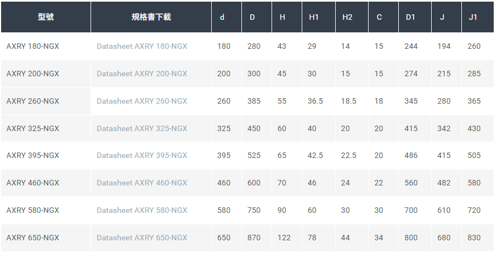This screenshot has width=497, height=254.
Task: Click the 型號 column header
Action: (46, 17)
